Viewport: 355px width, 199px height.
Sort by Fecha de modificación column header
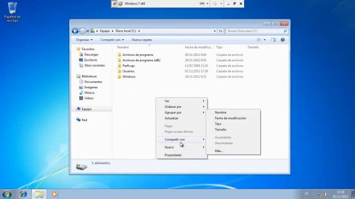199,47
